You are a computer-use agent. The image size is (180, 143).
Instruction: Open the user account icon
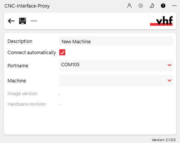[x=129, y=6]
